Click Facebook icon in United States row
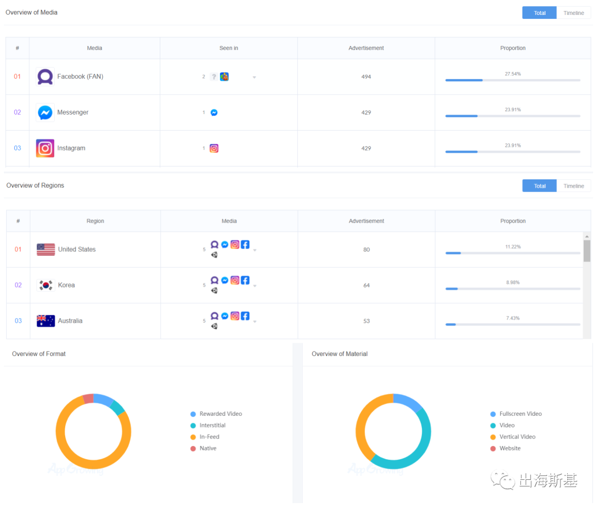The width and height of the screenshot is (597, 507). [x=245, y=244]
